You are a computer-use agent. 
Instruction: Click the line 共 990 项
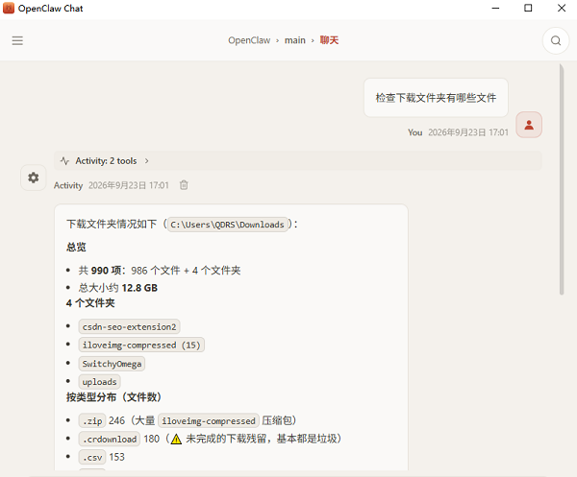[x=160, y=271]
